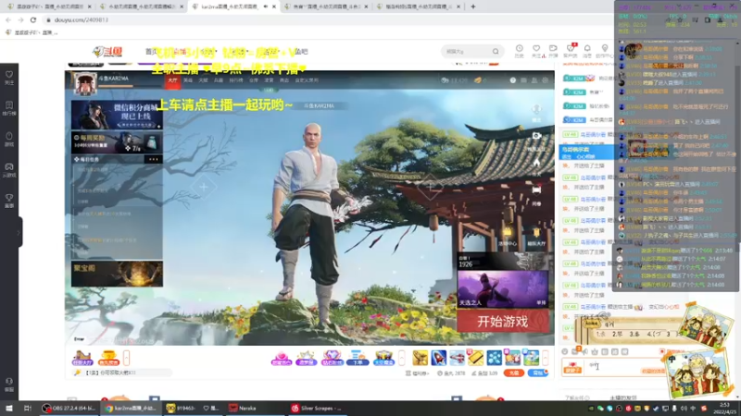Click the Douyu logo in the header

(108, 52)
